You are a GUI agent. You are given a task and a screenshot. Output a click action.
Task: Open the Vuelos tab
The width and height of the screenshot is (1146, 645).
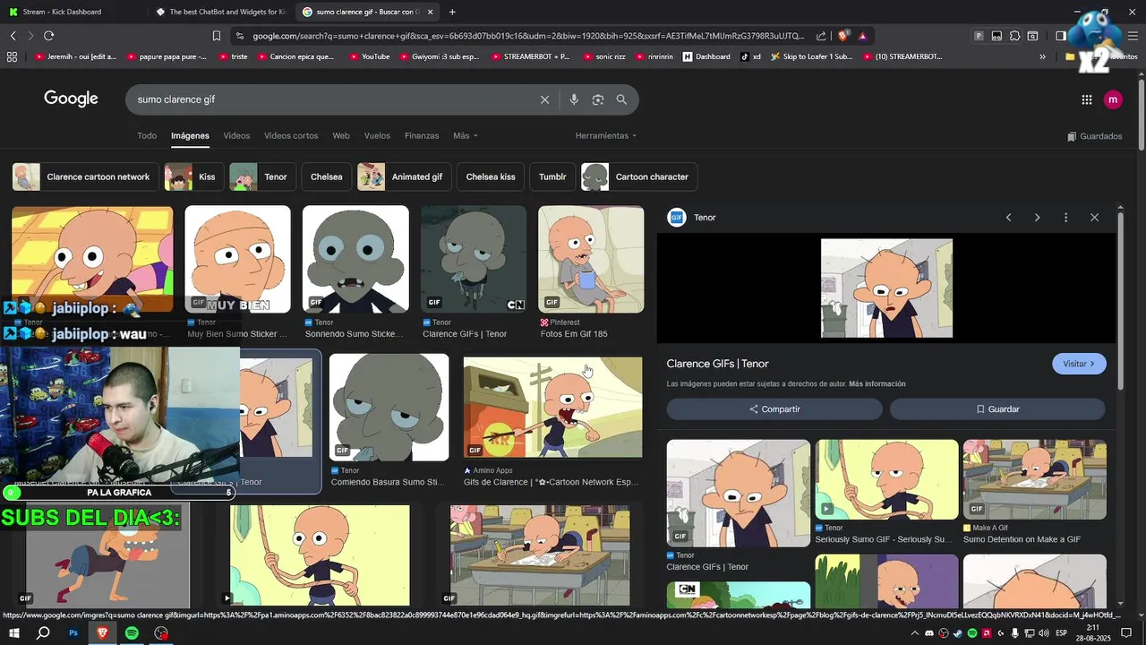tap(377, 136)
